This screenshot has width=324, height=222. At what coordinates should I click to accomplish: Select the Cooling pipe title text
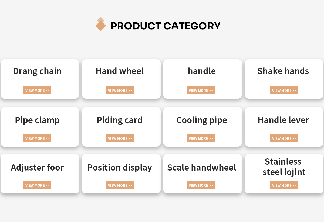(x=202, y=120)
